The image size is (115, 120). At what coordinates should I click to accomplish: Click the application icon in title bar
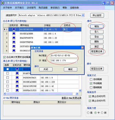click(x=2, y=3)
